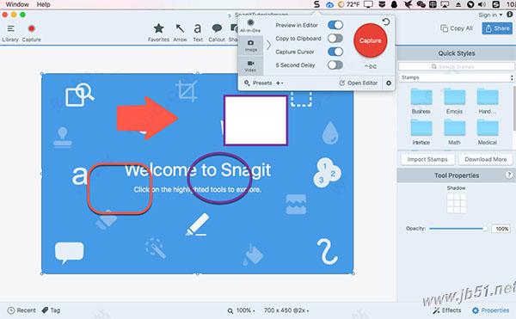Click the Copy All button

click(457, 28)
